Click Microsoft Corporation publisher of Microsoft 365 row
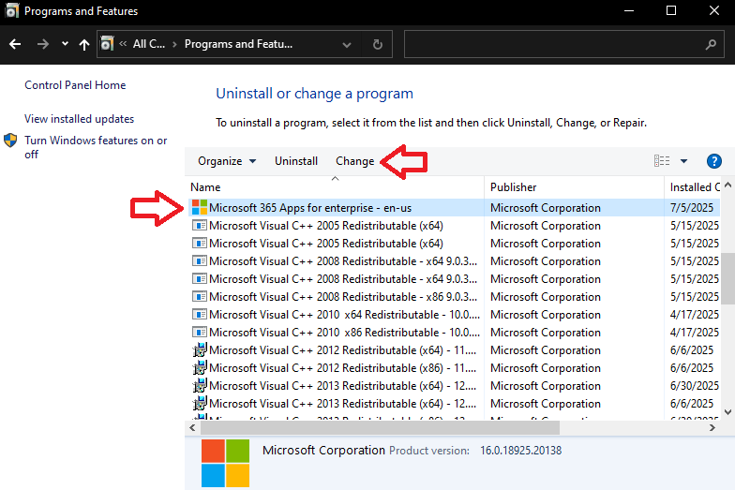 point(546,208)
